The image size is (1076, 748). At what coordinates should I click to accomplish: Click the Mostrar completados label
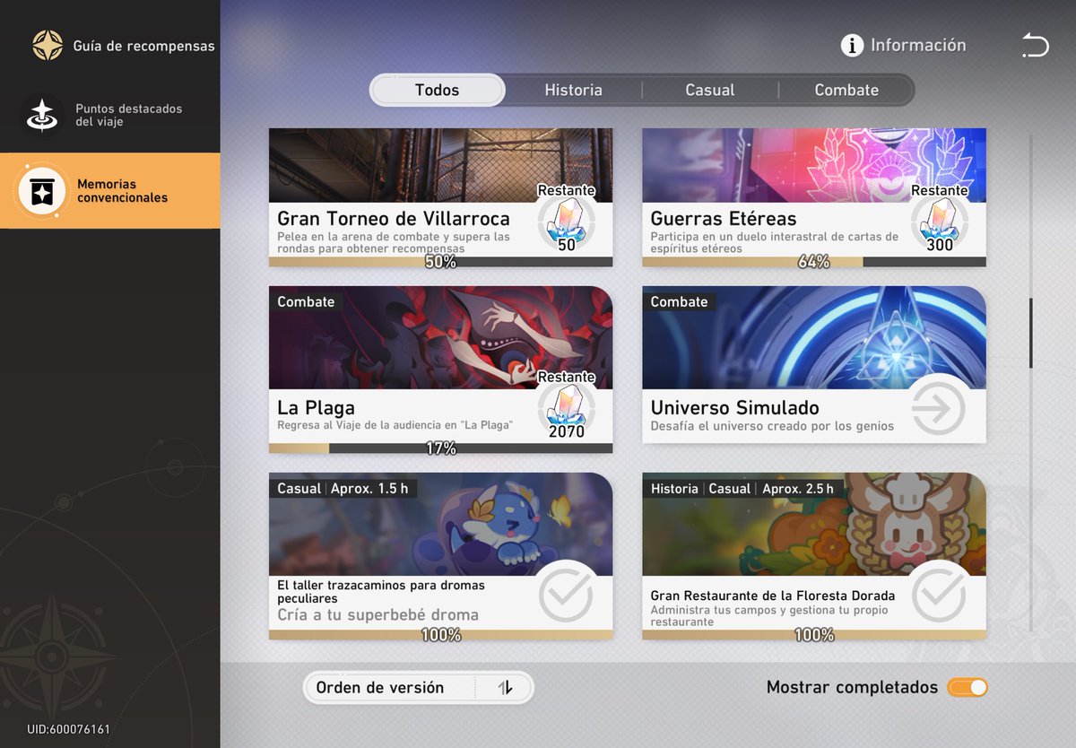point(852,687)
